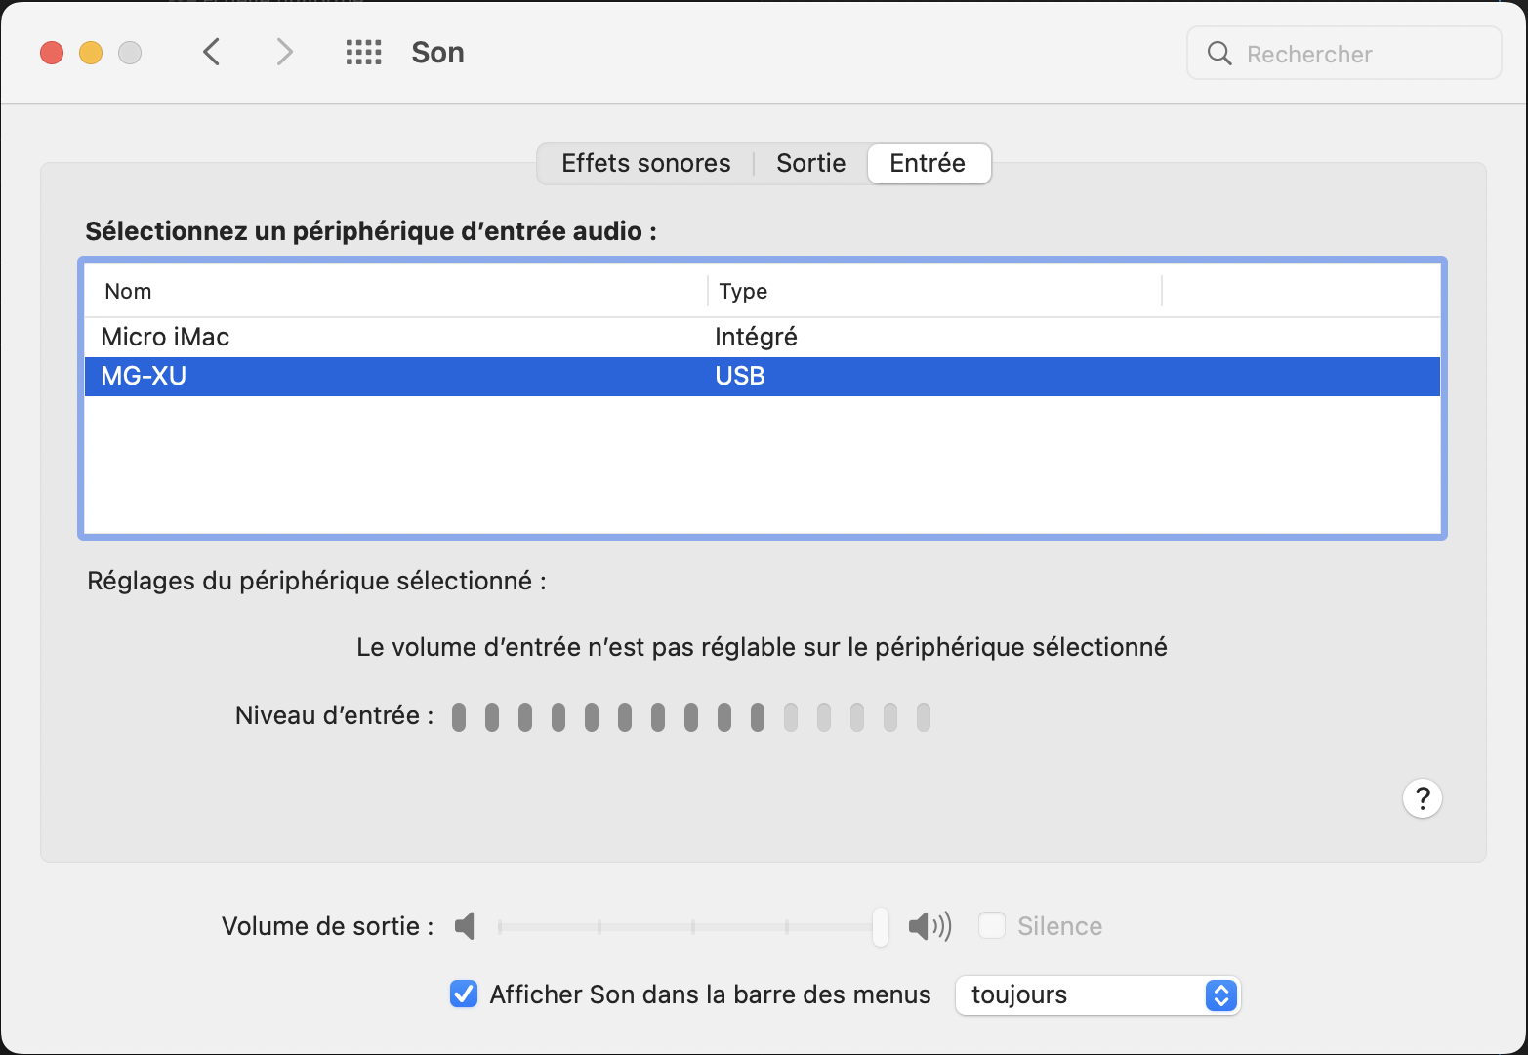Viewport: 1528px width, 1055px height.
Task: Open the toujours dropdown menu
Action: [1097, 995]
